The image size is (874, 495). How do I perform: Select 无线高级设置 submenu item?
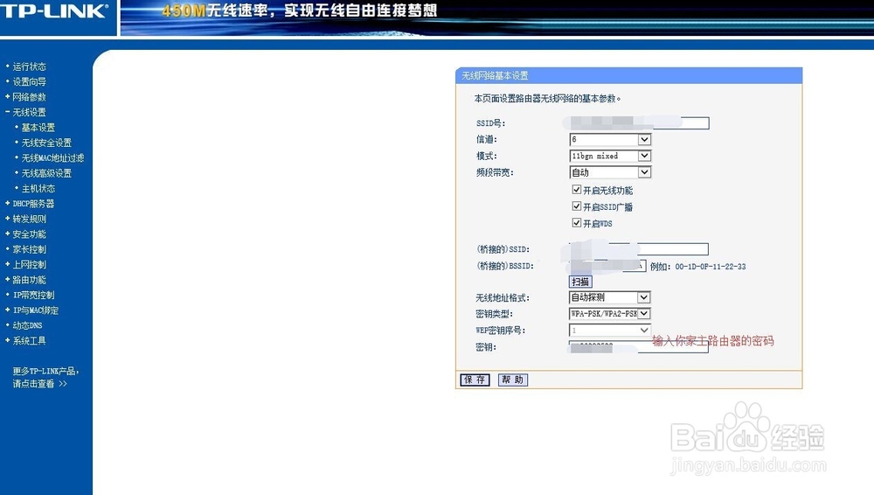46,173
